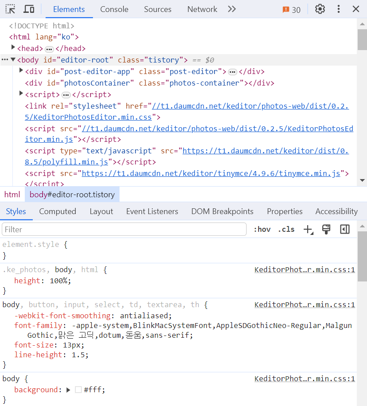The image size is (367, 406).
Task: Select the photosContainer div line
Action: coord(150,83)
